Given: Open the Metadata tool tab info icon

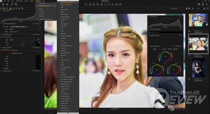Looking at the screenshot, I should pos(22,8).
